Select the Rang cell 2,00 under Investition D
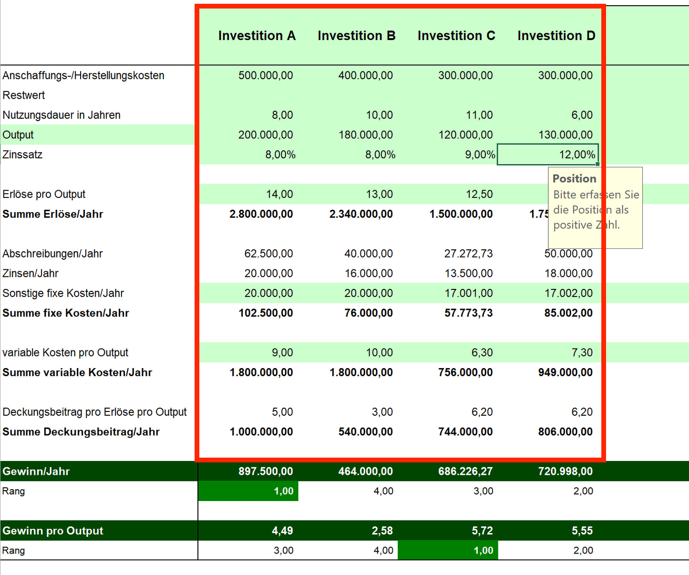This screenshot has height=575, width=689. point(583,550)
